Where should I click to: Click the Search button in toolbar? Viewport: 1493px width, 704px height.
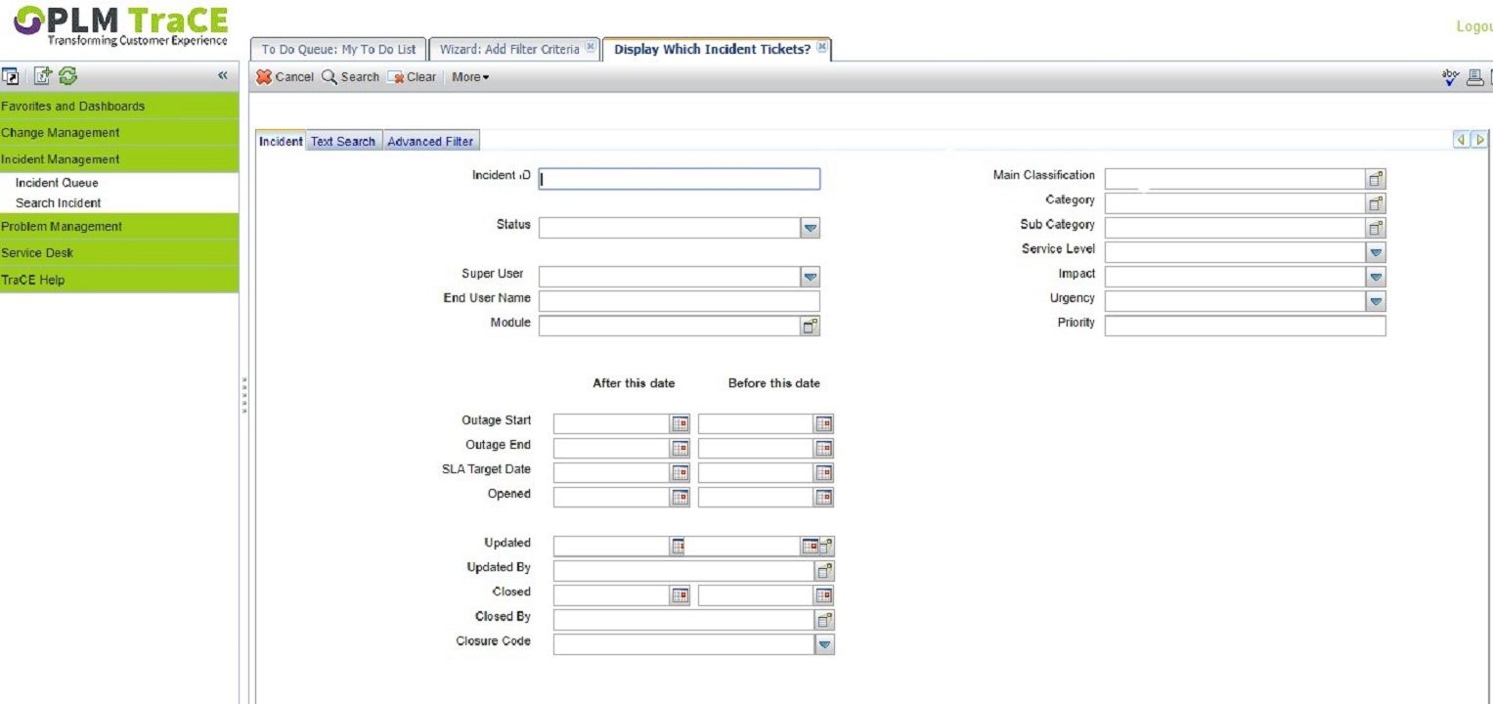pyautogui.click(x=350, y=77)
